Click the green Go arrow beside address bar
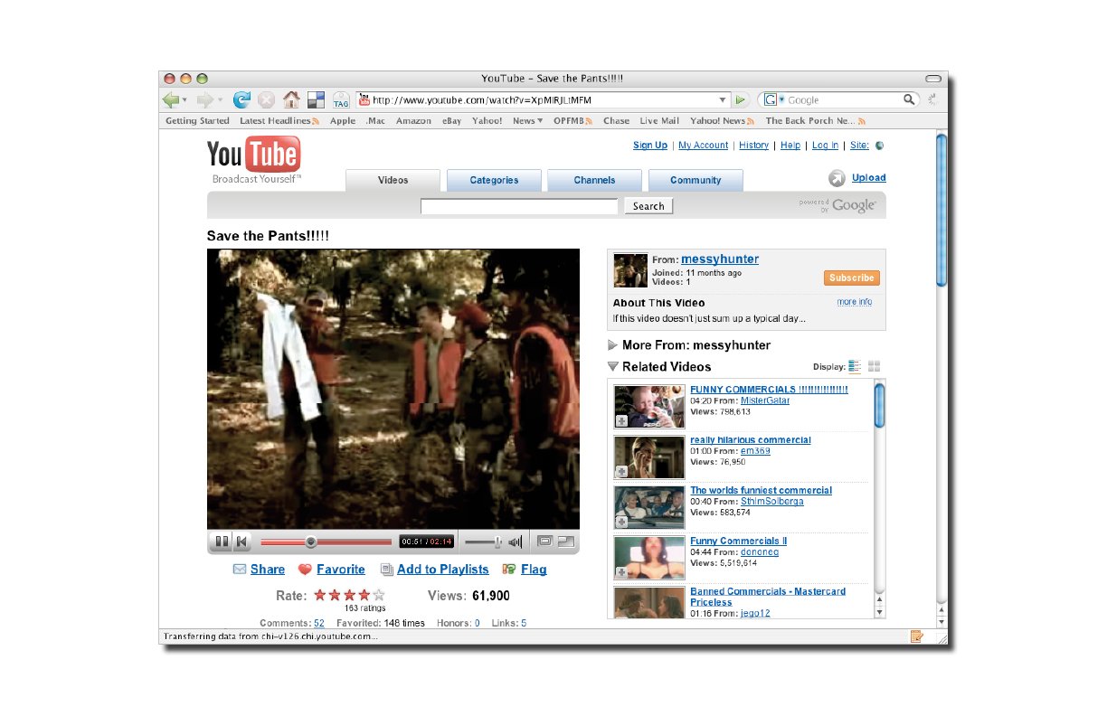Screen dimensions: 1107x716 741,99
